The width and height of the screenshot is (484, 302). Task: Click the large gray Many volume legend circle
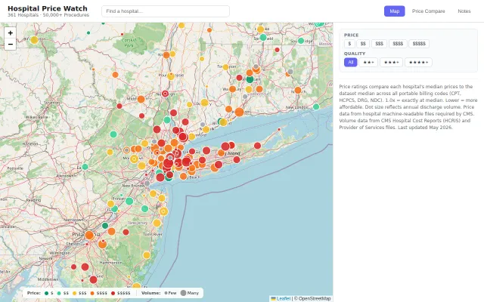click(183, 293)
